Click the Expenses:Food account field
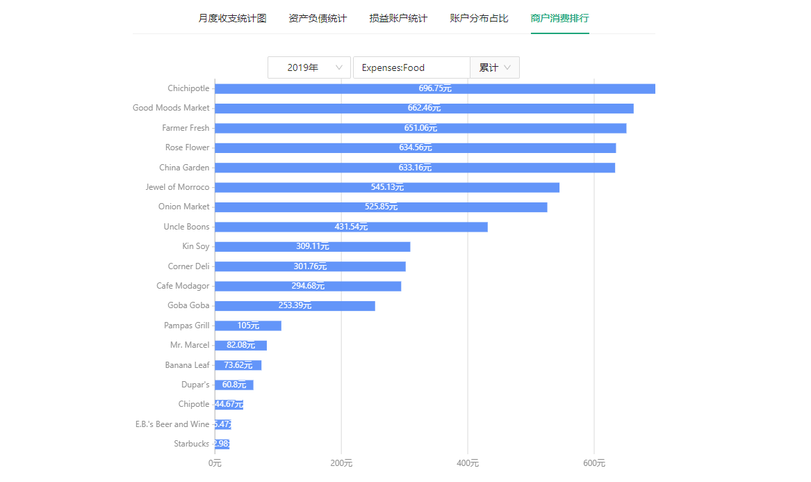 click(411, 67)
